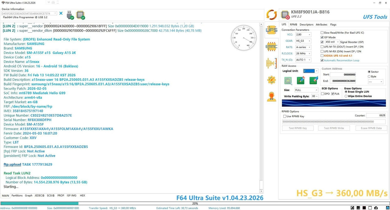Screen dimensions: 390x210
Task: Check KIOXIA UFS 4.0 and 4.1
Action: [322, 56]
